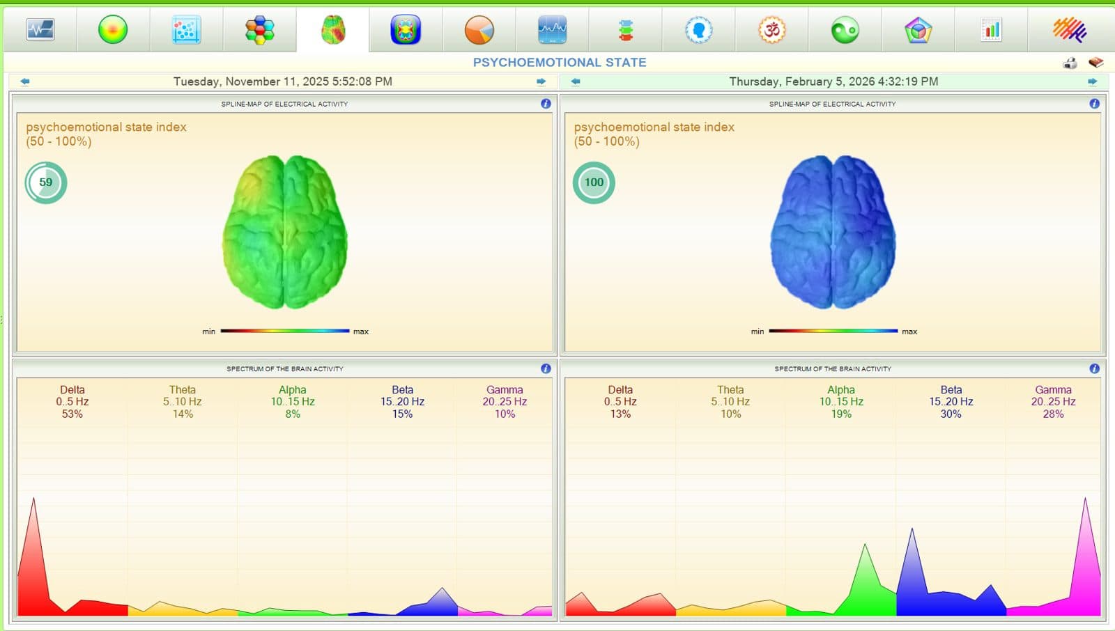Viewport: 1115px width, 631px height.
Task: Go to next record after November 11, 2025
Action: (541, 81)
